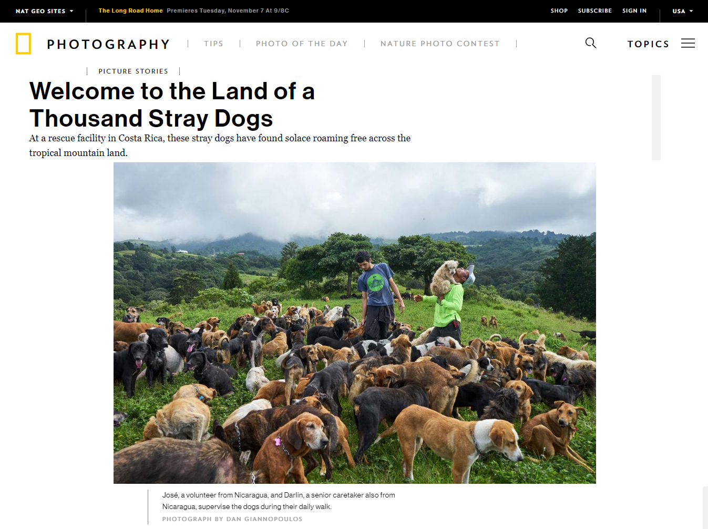Click the Shop link
The width and height of the screenshot is (708, 529).
click(x=559, y=11)
